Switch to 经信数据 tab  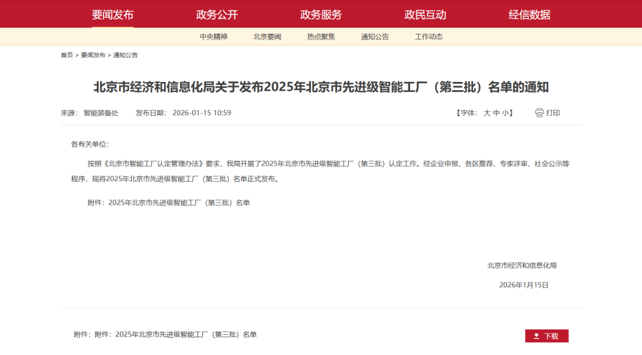pos(529,15)
